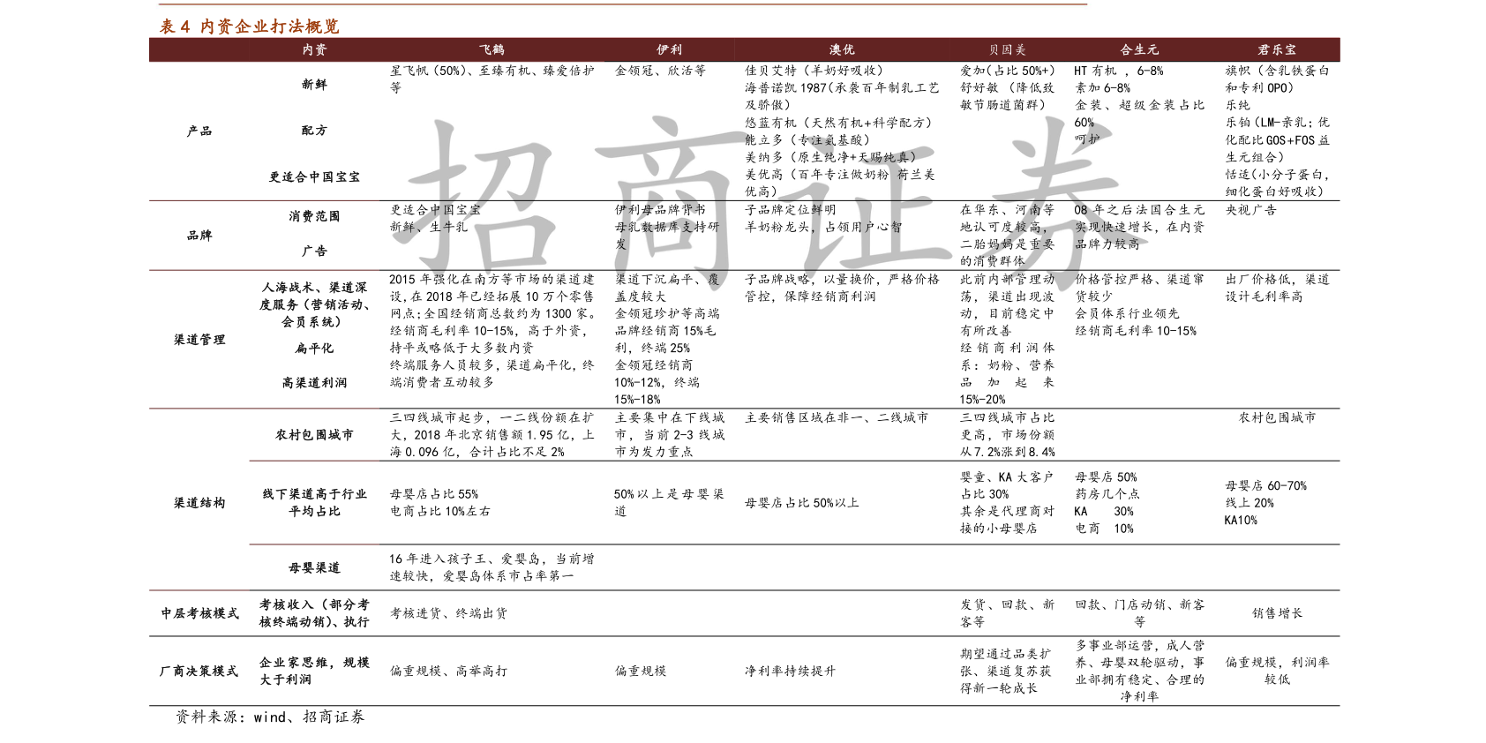The height and width of the screenshot is (743, 1486).
Task: Select the 母婴渠道 sub-label
Action: click(314, 567)
